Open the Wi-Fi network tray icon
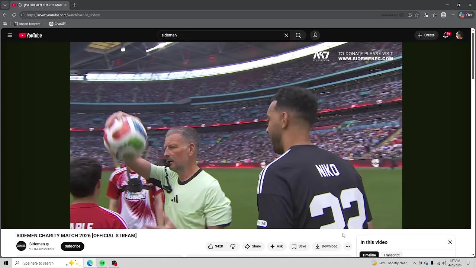The width and height of the screenshot is (476, 268). pos(438,263)
